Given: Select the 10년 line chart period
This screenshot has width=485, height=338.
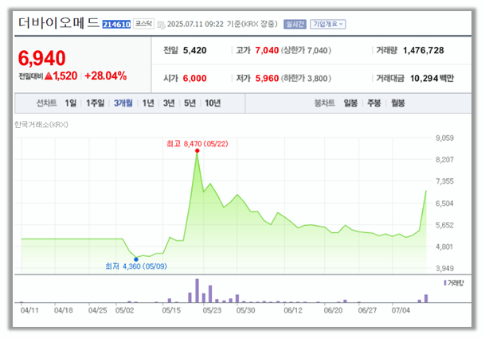Looking at the screenshot, I should click(213, 103).
